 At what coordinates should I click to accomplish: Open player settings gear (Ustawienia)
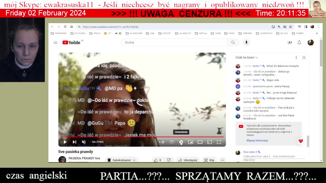(181, 142)
